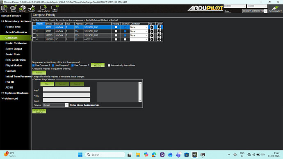This screenshot has height=159, width=283.
Task: Open the SIMULATION icon
Action: click(x=43, y=9)
